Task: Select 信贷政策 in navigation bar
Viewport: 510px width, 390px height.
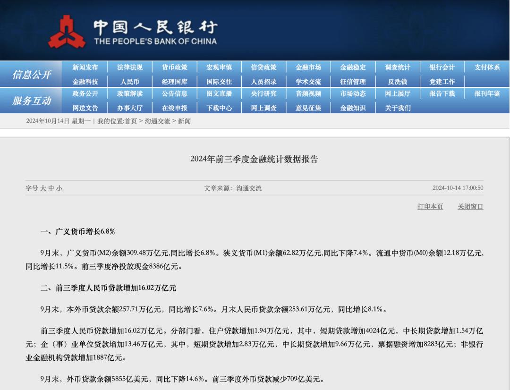Action: click(264, 68)
